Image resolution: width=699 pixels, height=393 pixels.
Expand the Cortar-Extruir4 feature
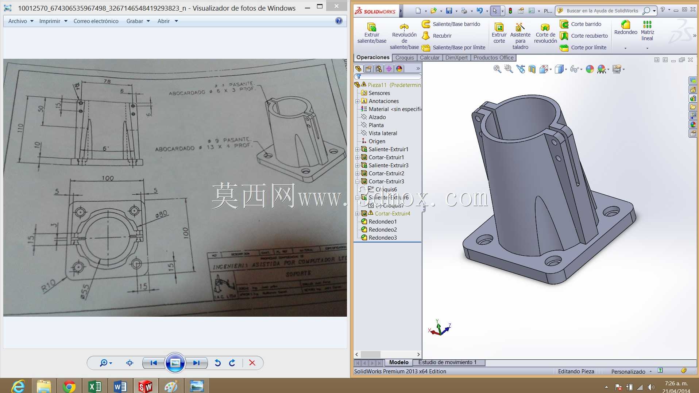click(357, 214)
